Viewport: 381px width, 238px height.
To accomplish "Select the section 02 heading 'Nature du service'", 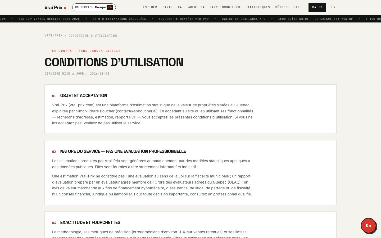I will coord(123,152).
